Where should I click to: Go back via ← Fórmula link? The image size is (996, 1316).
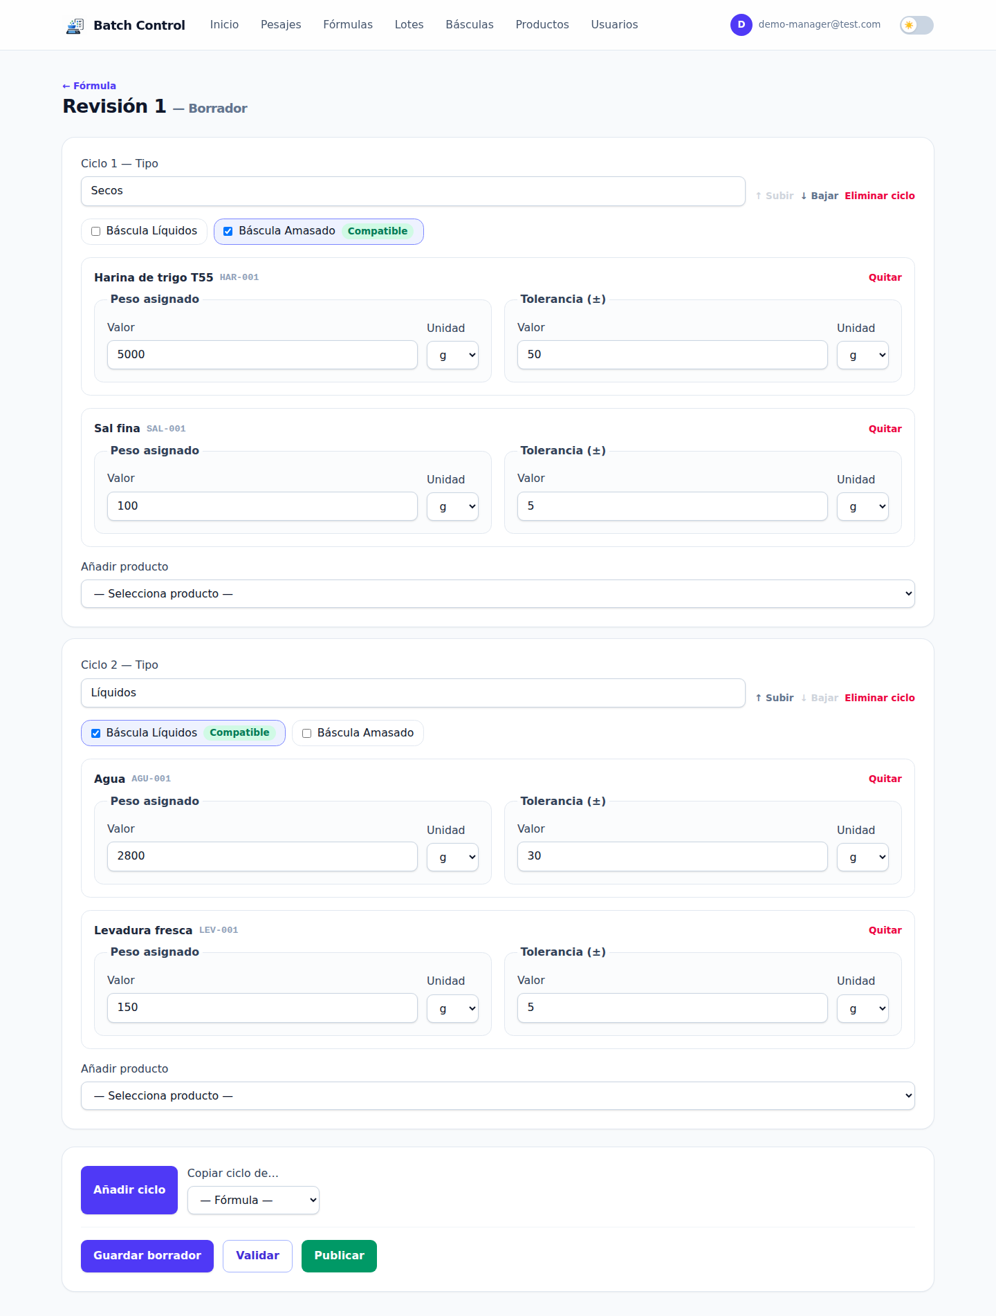point(89,86)
